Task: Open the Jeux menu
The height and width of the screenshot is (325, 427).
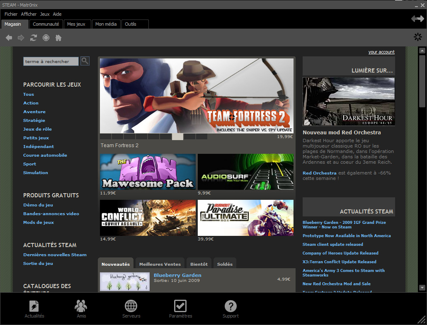Action: (45, 14)
